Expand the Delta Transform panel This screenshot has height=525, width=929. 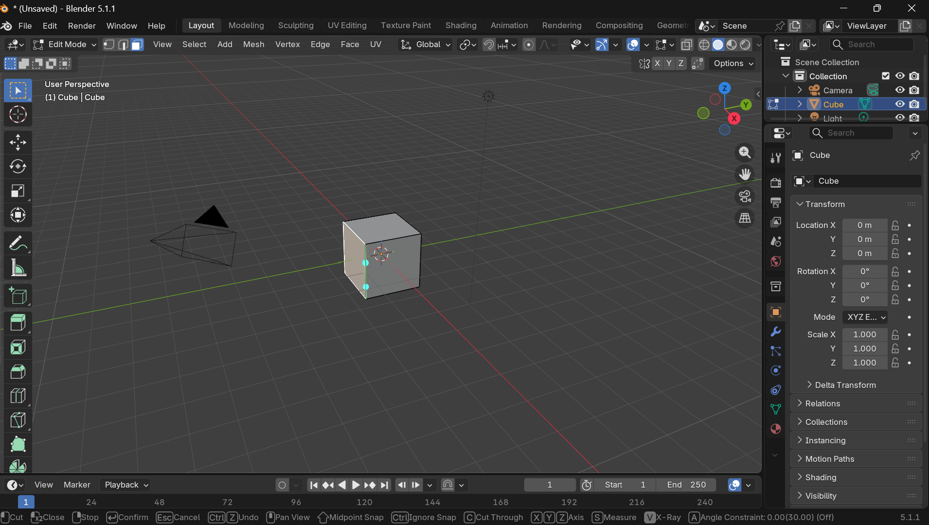point(845,385)
